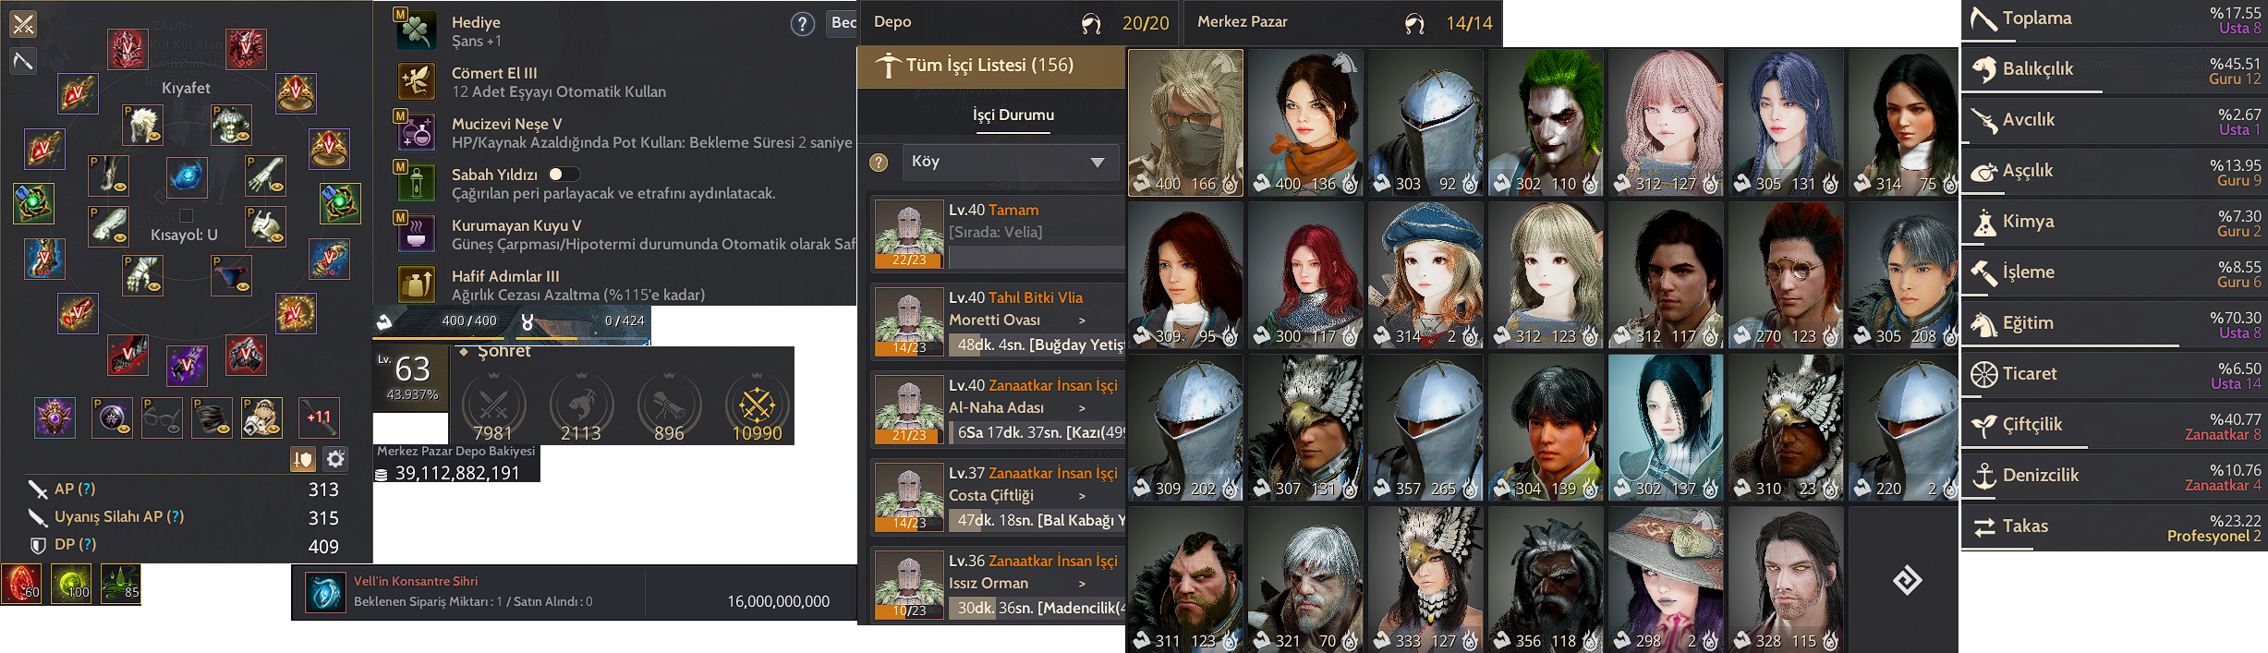Click the help question mark beside Bec
The image size is (2268, 653).
[802, 24]
